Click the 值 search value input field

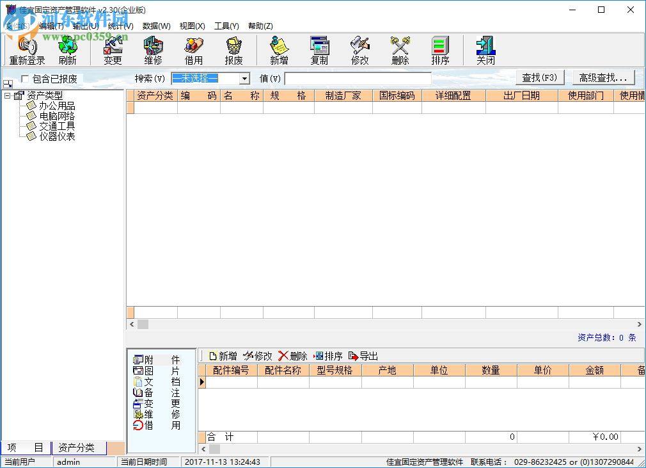click(358, 78)
